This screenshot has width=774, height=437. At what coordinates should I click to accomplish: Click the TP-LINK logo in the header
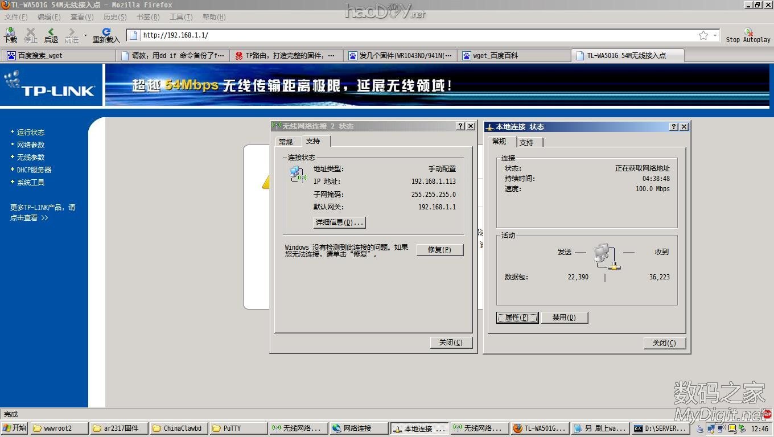(51, 85)
